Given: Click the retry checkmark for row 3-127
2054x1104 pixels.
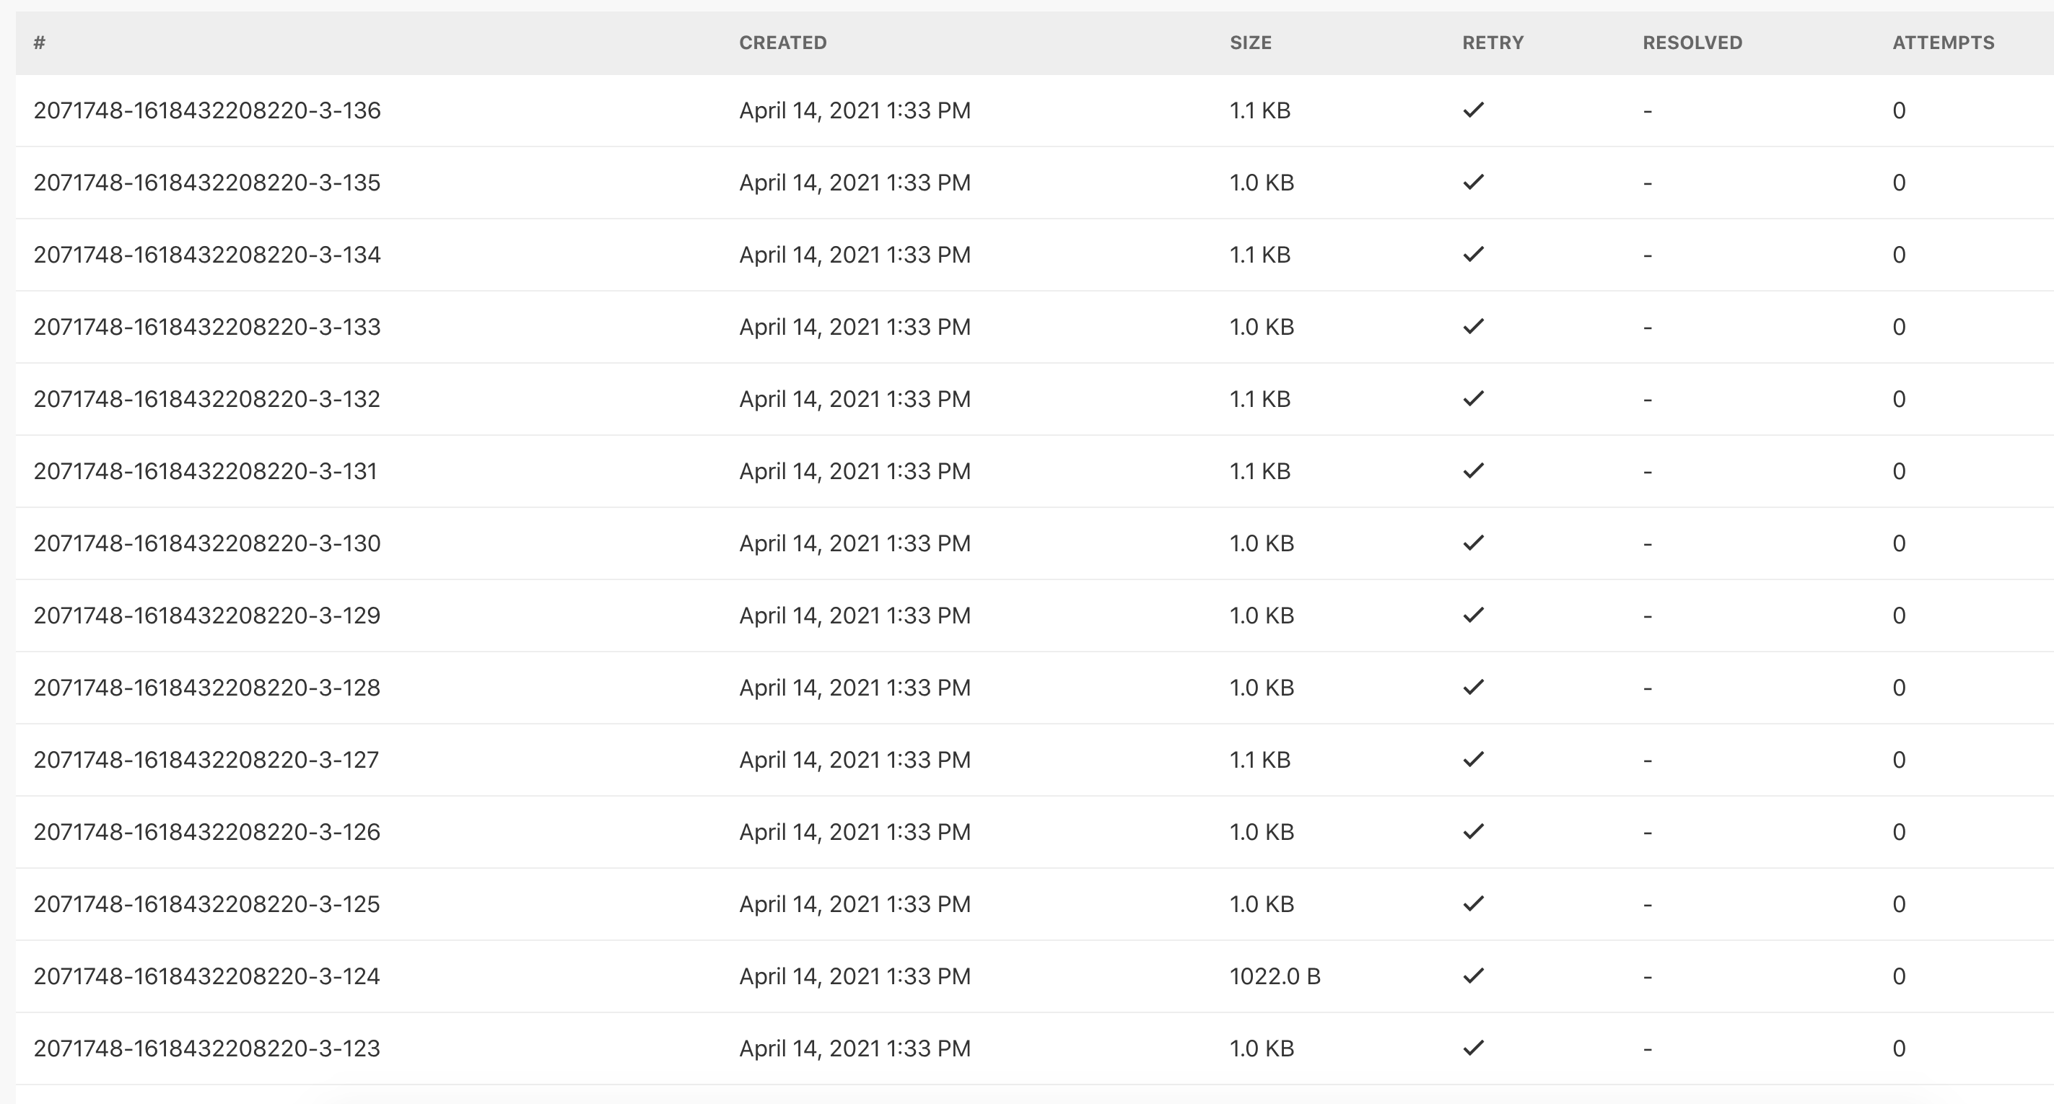Looking at the screenshot, I should pyautogui.click(x=1473, y=760).
